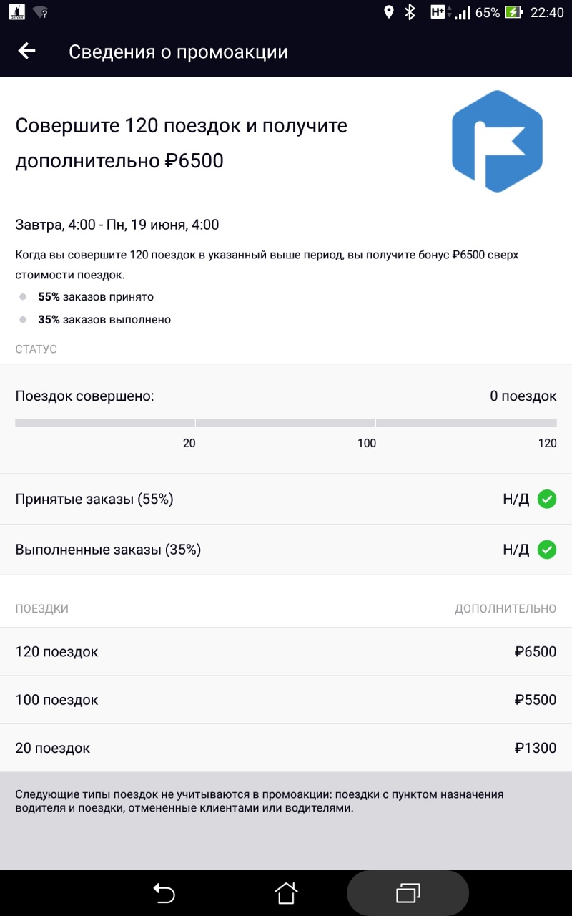Screen dimensions: 572x916
Task: Tap the back arrow in header
Action: (x=26, y=51)
